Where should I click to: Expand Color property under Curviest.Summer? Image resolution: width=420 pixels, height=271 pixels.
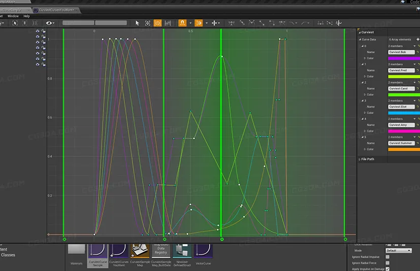(x=365, y=149)
